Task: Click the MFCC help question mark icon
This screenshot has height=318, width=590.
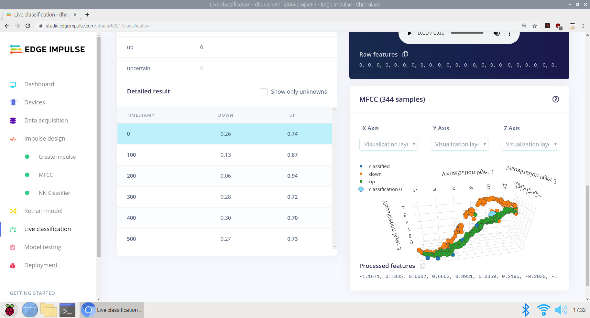Action: click(x=555, y=99)
